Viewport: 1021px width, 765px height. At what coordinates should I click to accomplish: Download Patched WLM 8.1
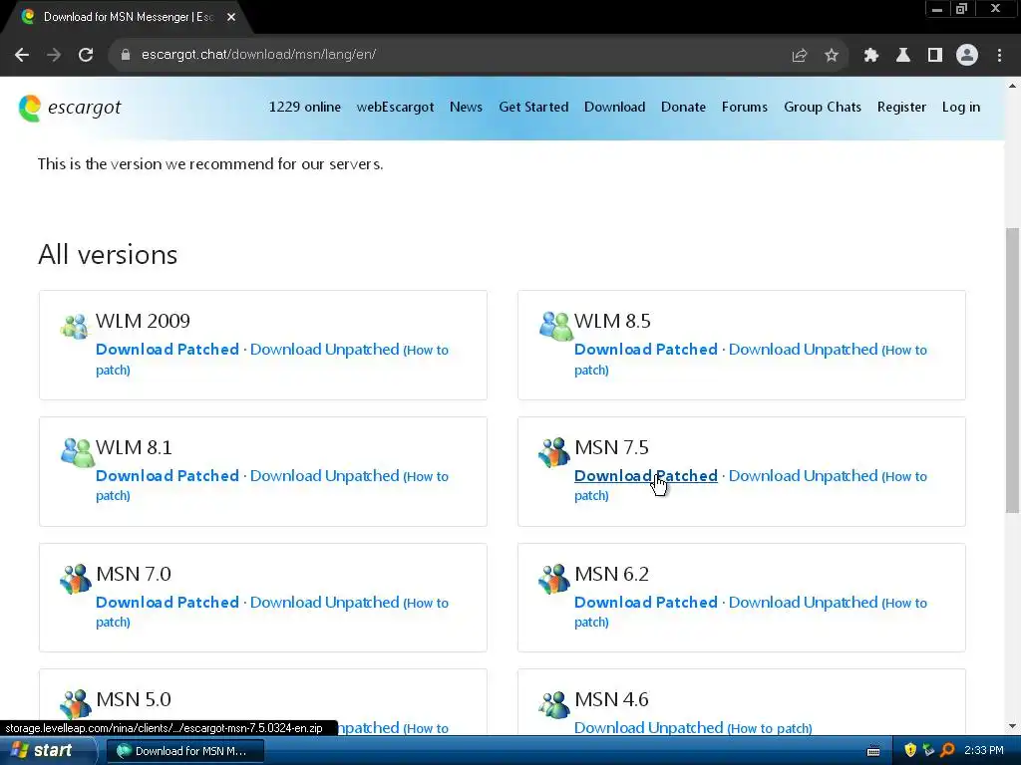click(168, 476)
